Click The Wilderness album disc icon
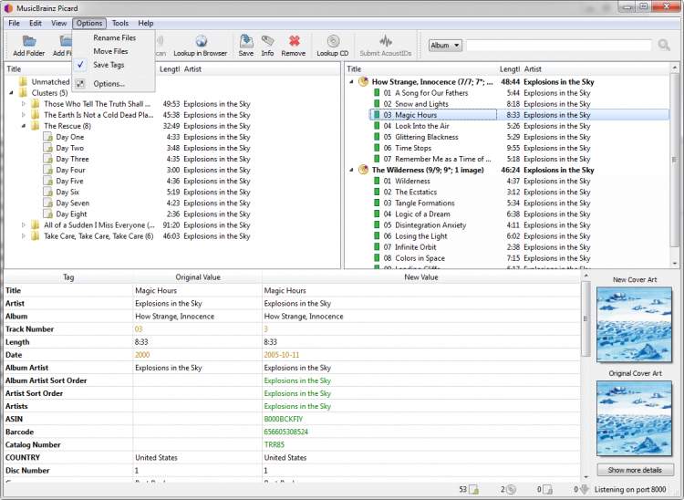This screenshot has width=684, height=500. pos(363,170)
